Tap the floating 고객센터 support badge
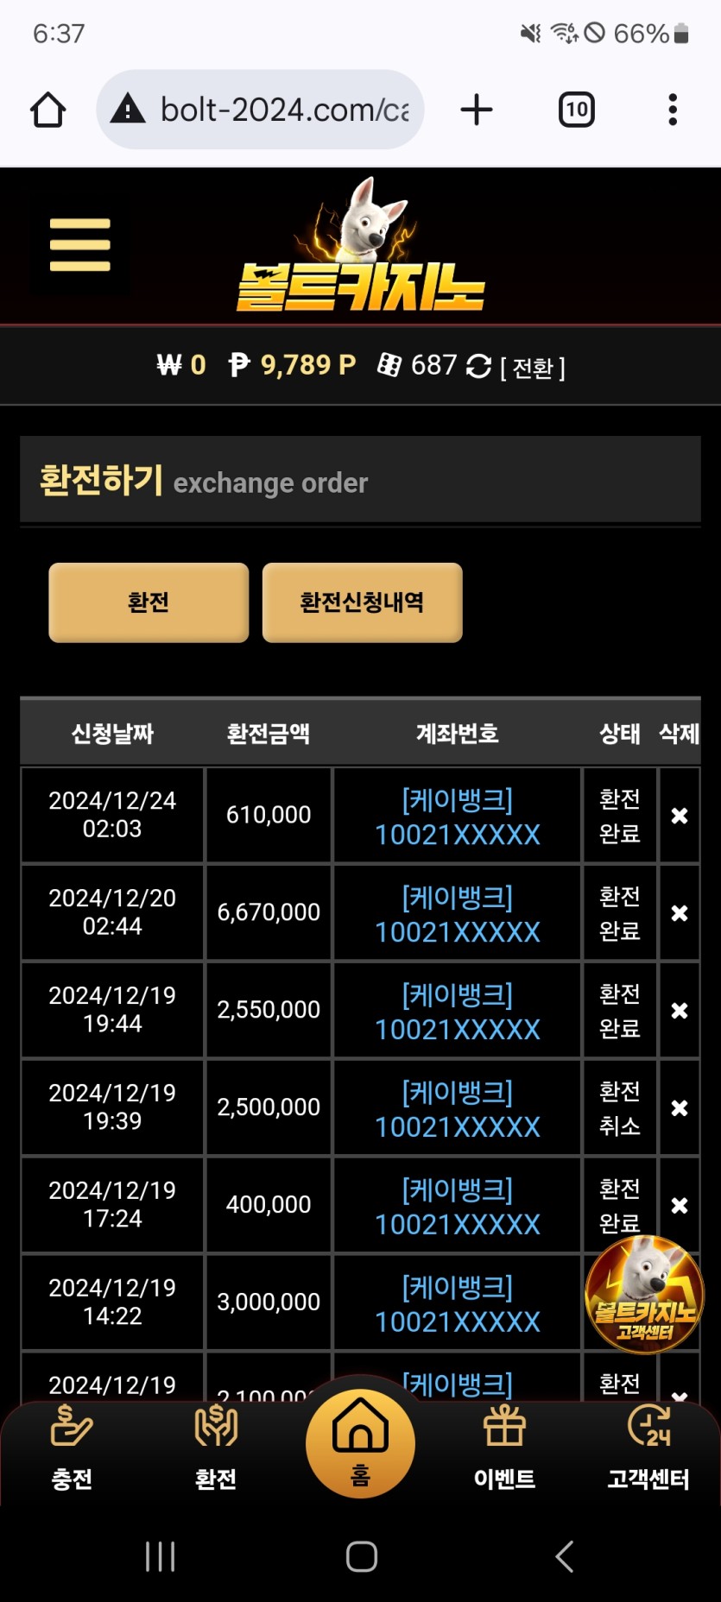 click(644, 1293)
